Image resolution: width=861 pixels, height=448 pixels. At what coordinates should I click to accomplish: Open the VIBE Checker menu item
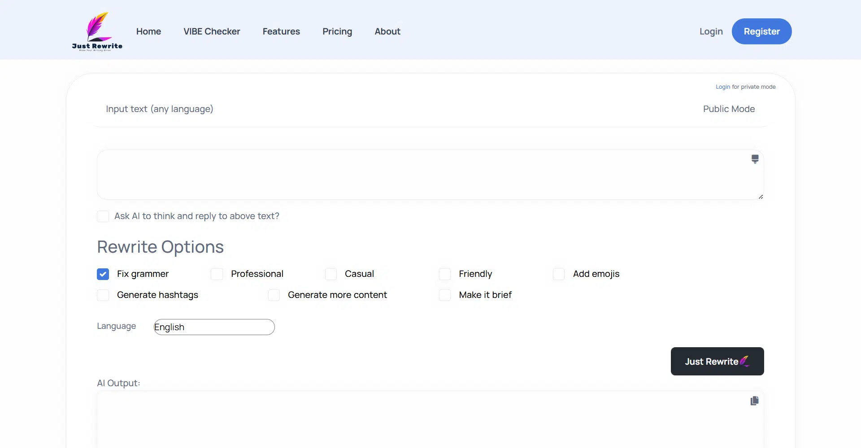click(x=212, y=31)
